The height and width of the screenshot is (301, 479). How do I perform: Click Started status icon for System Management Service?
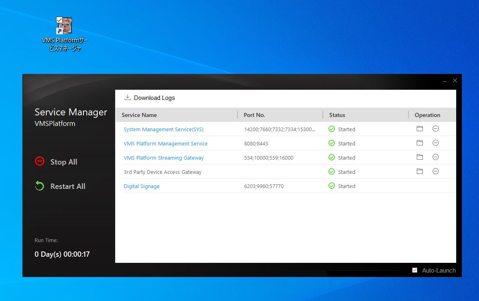tap(331, 129)
